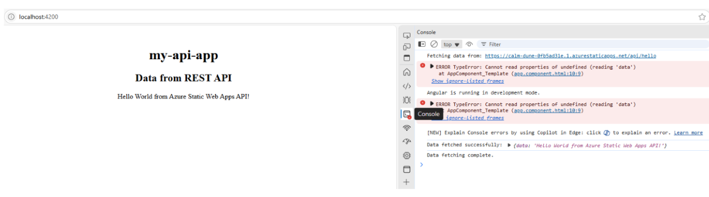Click 'Data fetched successfully:' log text

point(465,145)
